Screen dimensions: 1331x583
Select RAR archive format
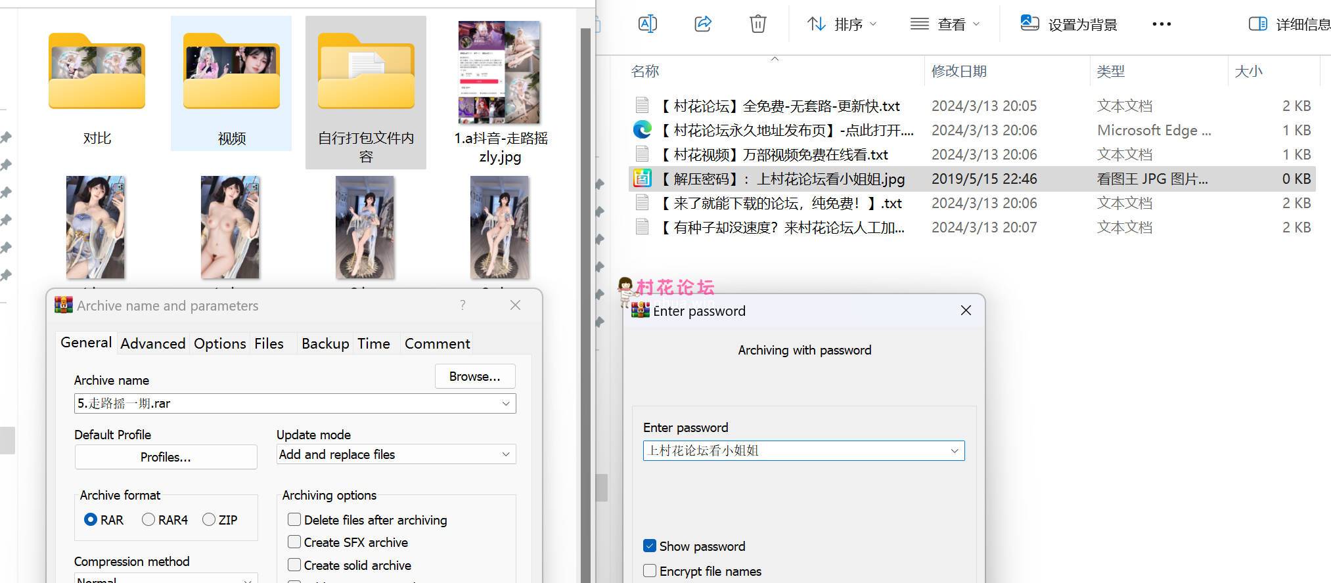click(91, 519)
